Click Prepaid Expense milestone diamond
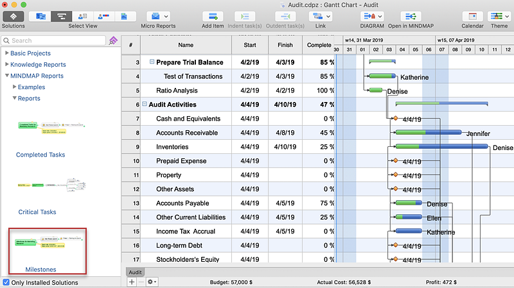This screenshot has height=288, width=514. click(395, 160)
